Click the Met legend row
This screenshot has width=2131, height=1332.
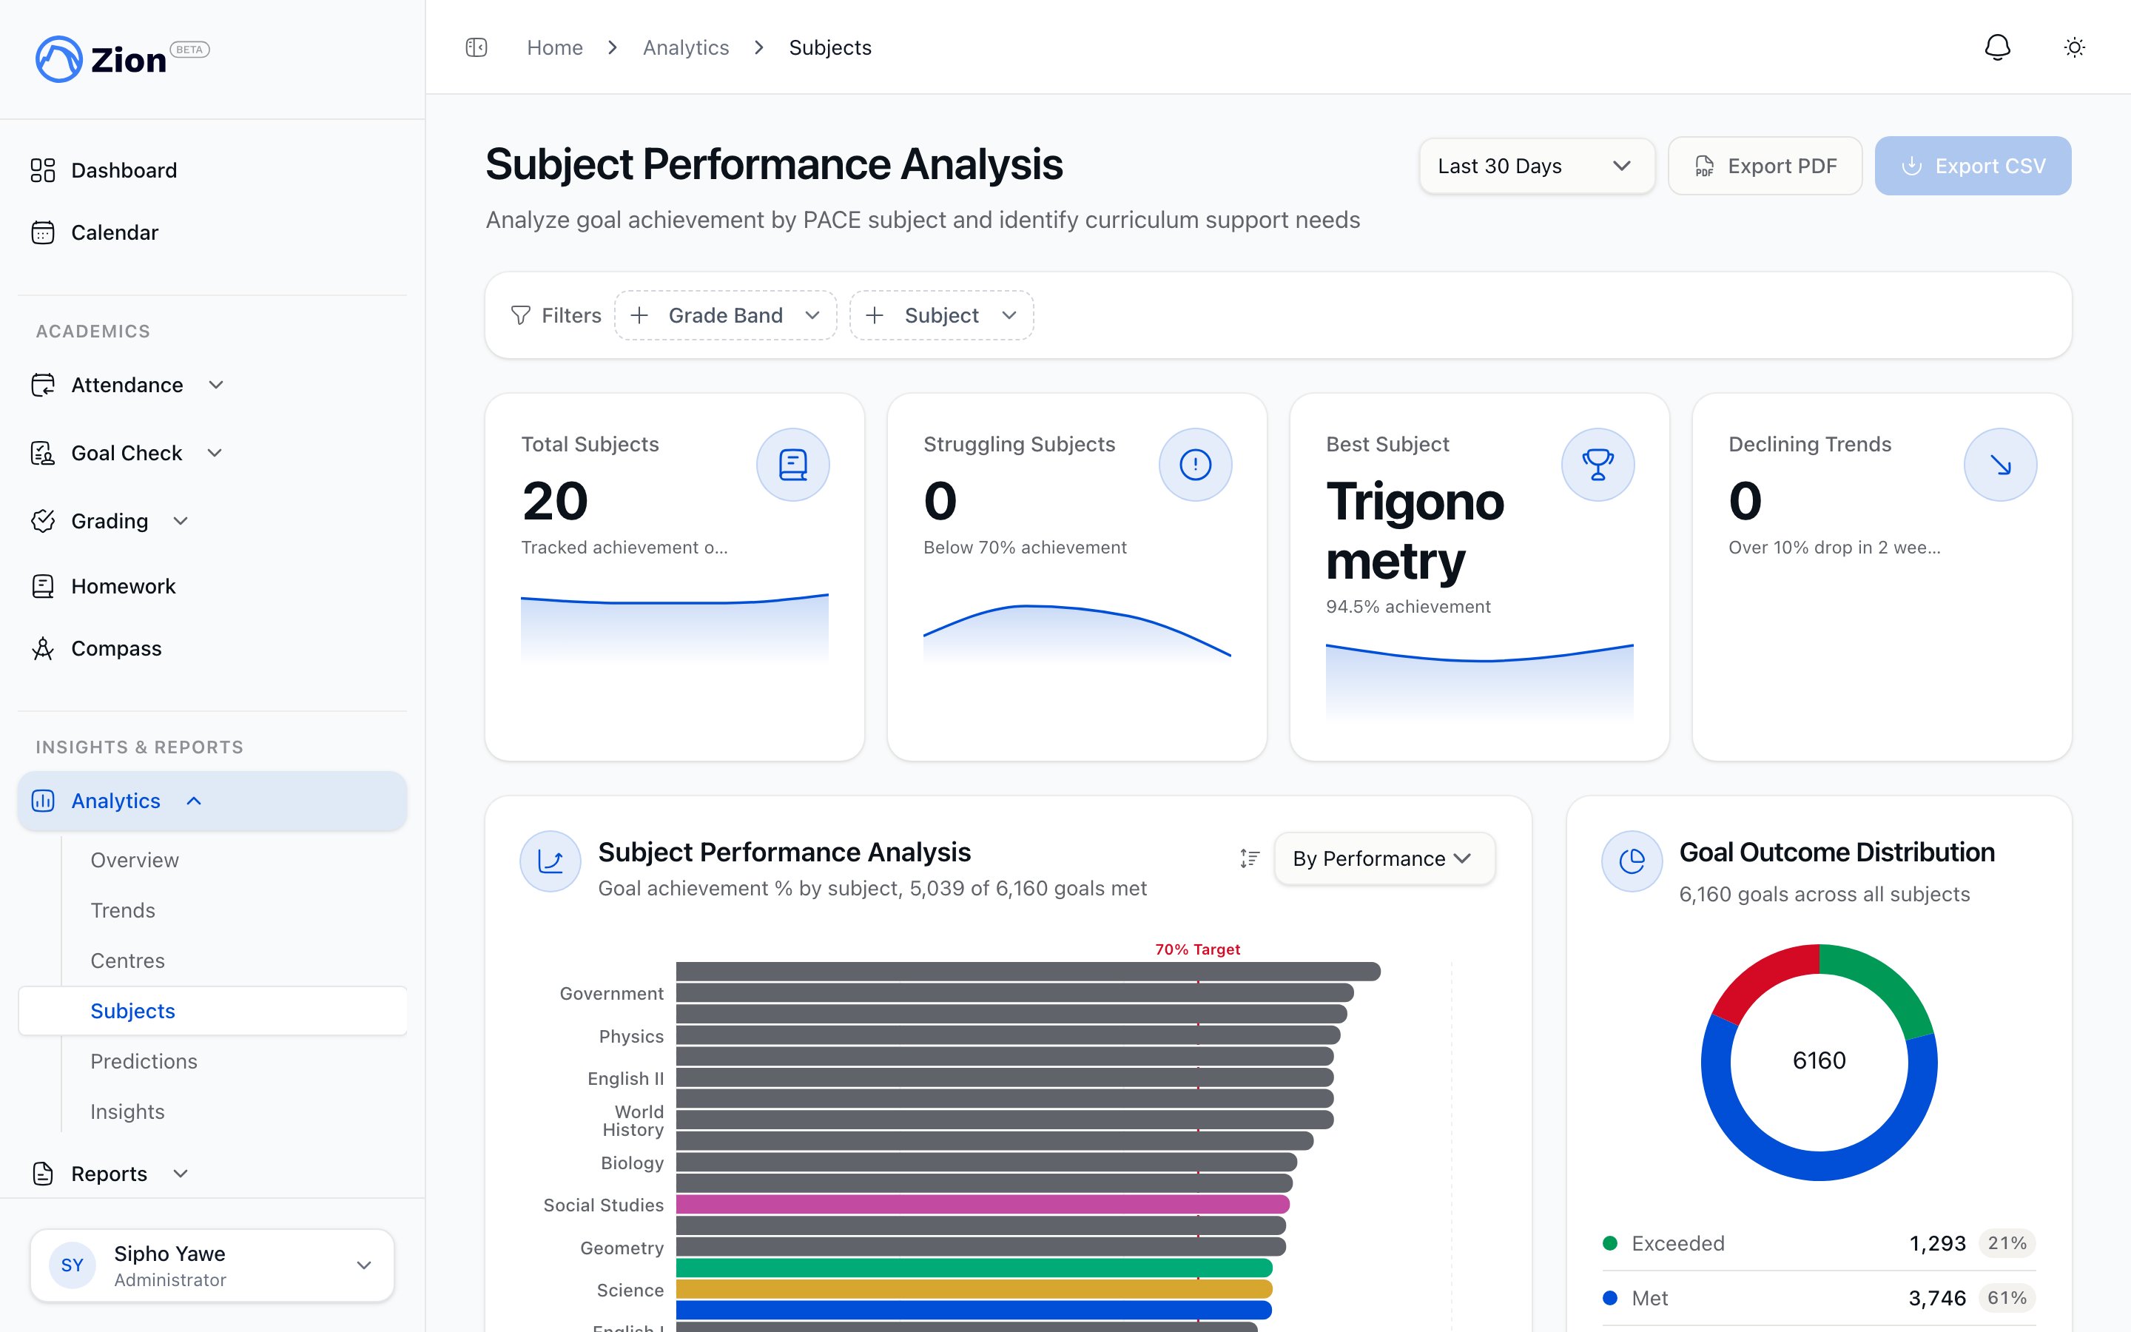click(x=1819, y=1298)
